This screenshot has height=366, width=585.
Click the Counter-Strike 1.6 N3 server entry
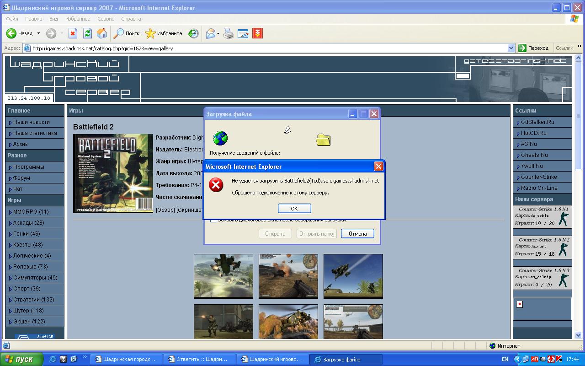542,278
